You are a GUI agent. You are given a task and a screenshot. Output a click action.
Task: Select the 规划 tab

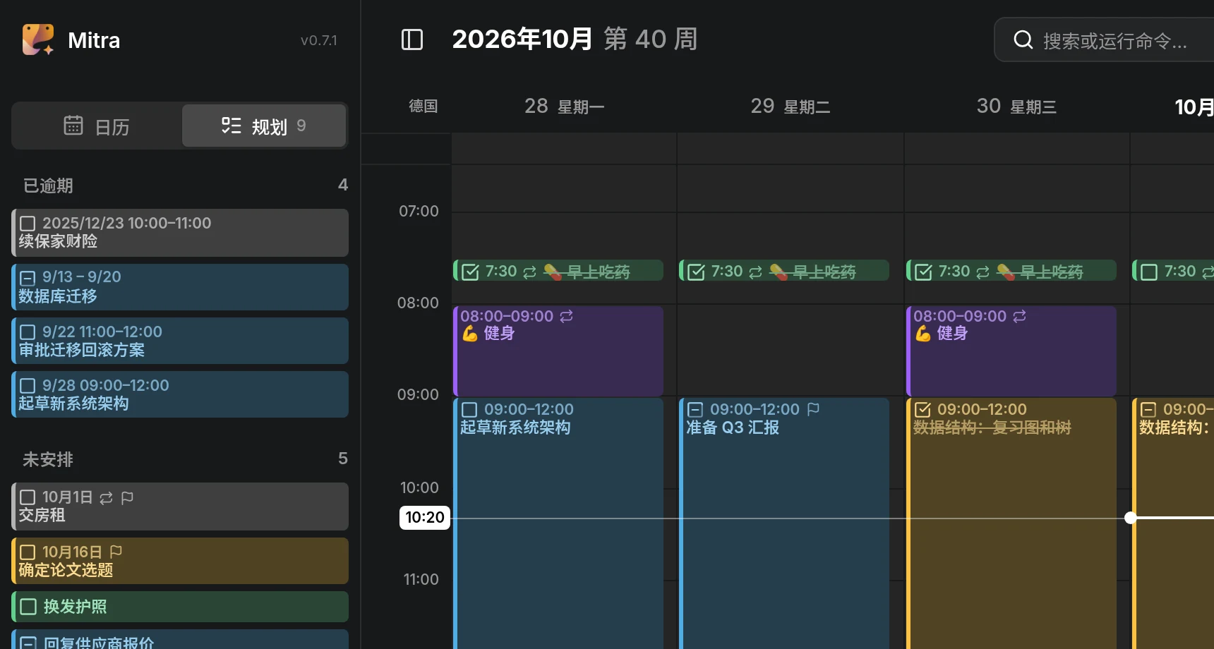click(264, 126)
